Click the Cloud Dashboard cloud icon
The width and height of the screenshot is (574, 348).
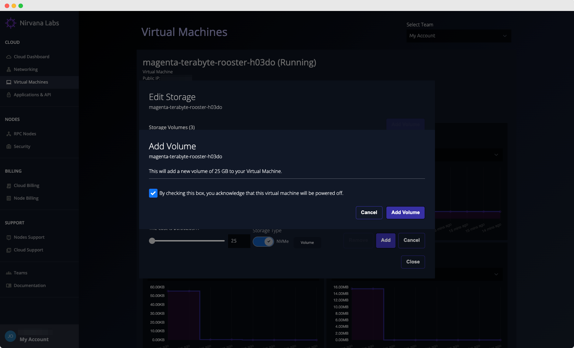coord(9,57)
